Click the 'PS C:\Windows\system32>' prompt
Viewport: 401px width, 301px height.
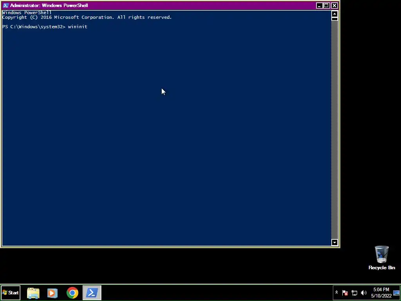[x=34, y=27]
